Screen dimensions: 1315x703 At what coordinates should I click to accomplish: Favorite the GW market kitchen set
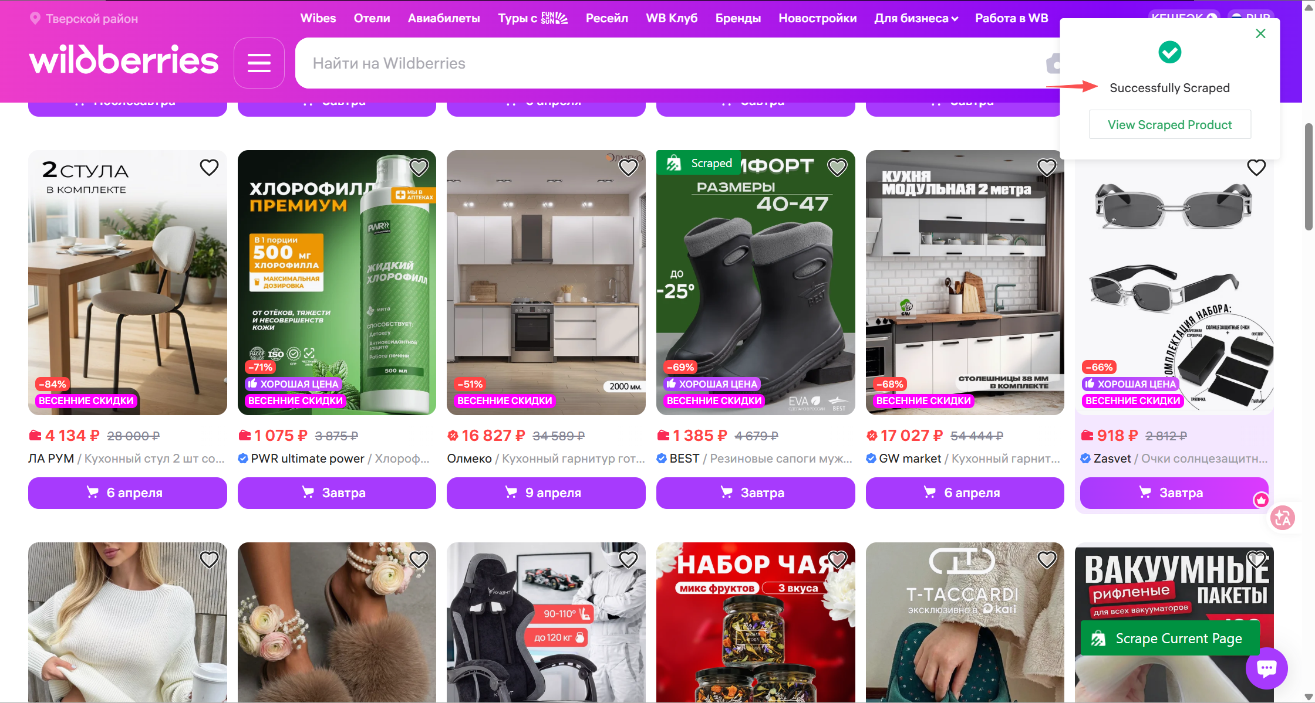(1047, 168)
